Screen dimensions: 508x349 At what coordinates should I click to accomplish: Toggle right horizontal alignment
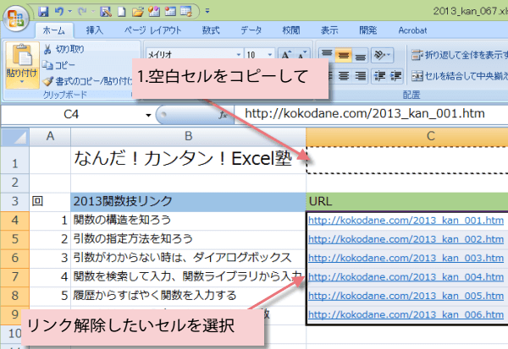tap(360, 76)
